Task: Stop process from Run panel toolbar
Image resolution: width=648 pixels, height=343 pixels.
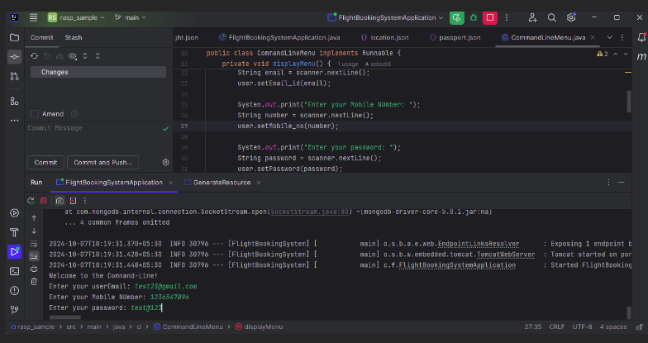Action: (x=44, y=201)
